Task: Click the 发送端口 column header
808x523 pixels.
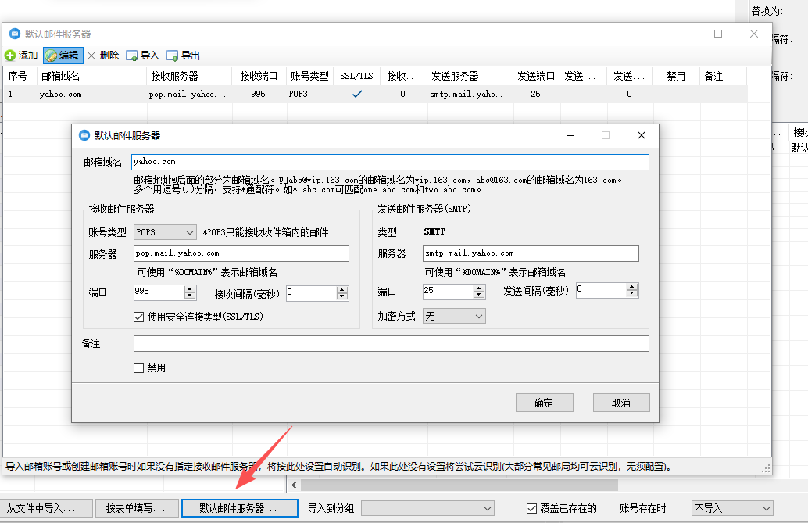Action: [x=536, y=77]
